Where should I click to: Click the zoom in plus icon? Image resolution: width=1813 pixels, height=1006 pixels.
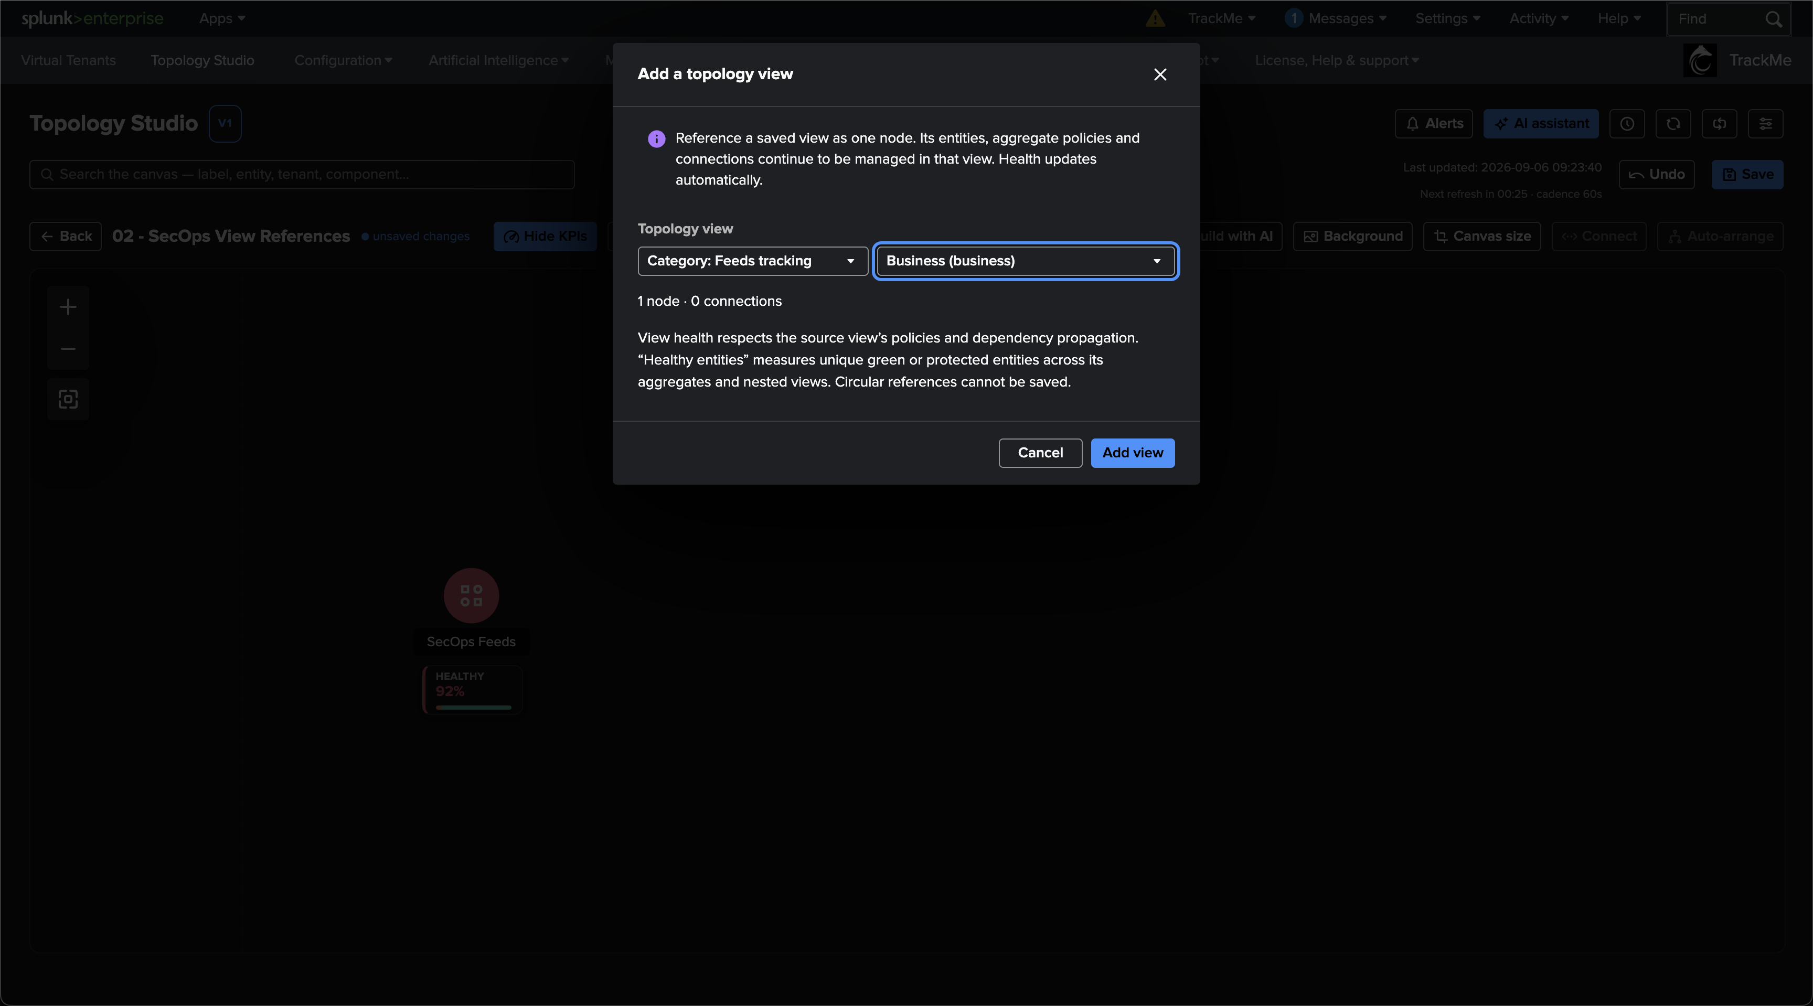point(68,307)
